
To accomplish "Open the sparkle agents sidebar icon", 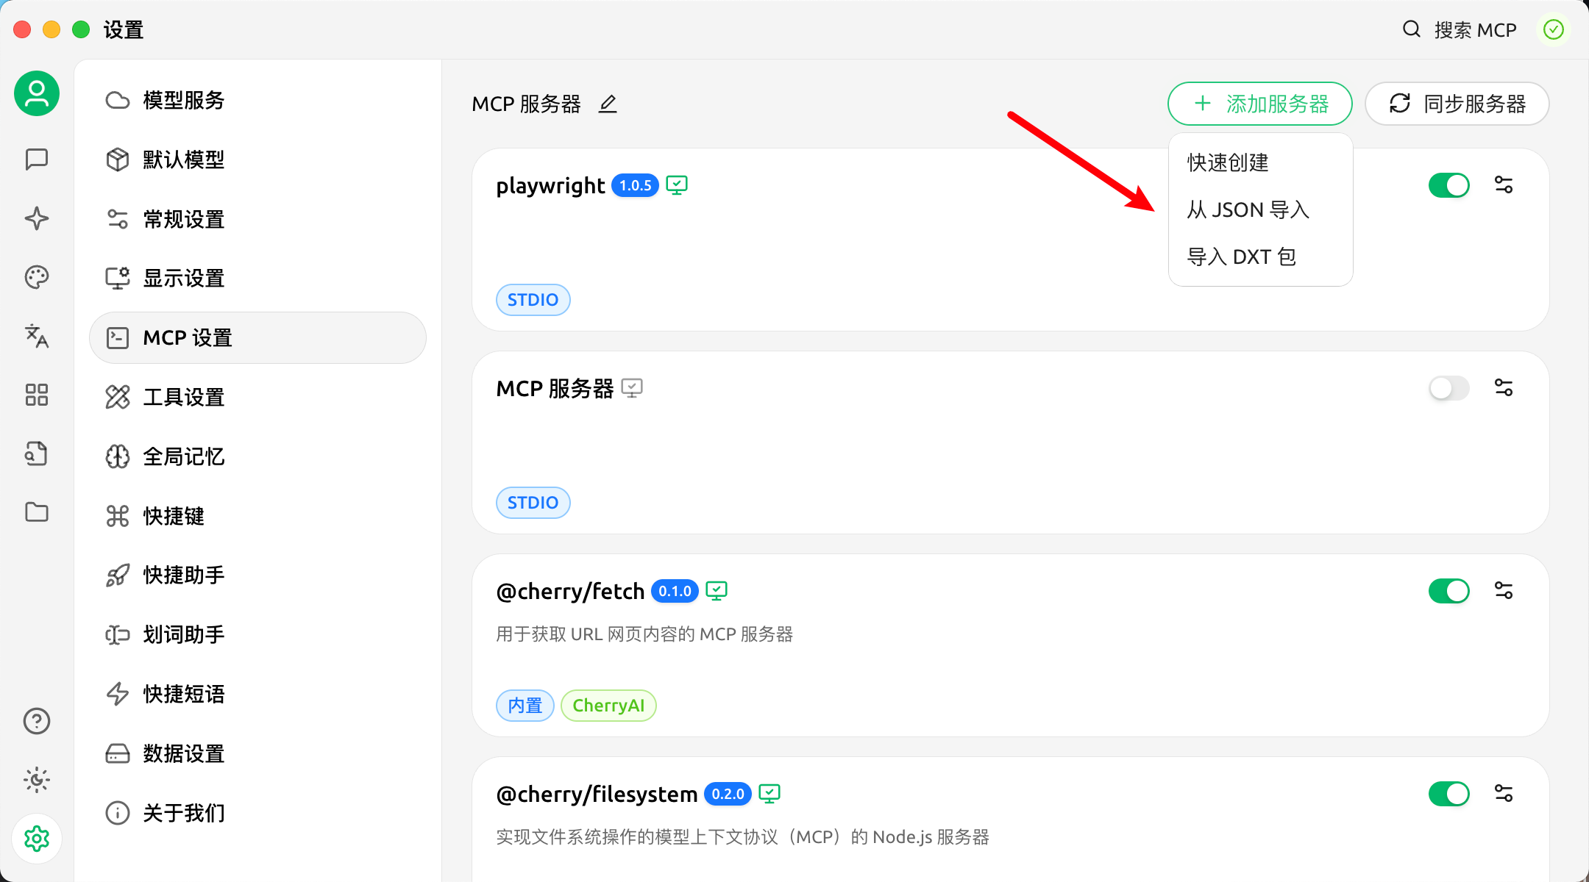I will (x=37, y=218).
